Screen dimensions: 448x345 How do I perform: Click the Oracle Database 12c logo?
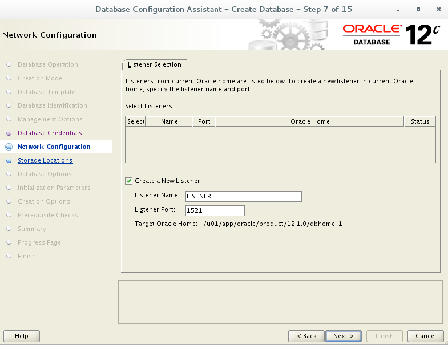(391, 35)
